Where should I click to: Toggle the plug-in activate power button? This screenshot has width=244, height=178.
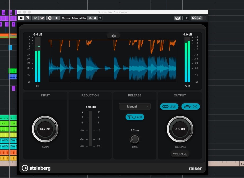coord(21,18)
